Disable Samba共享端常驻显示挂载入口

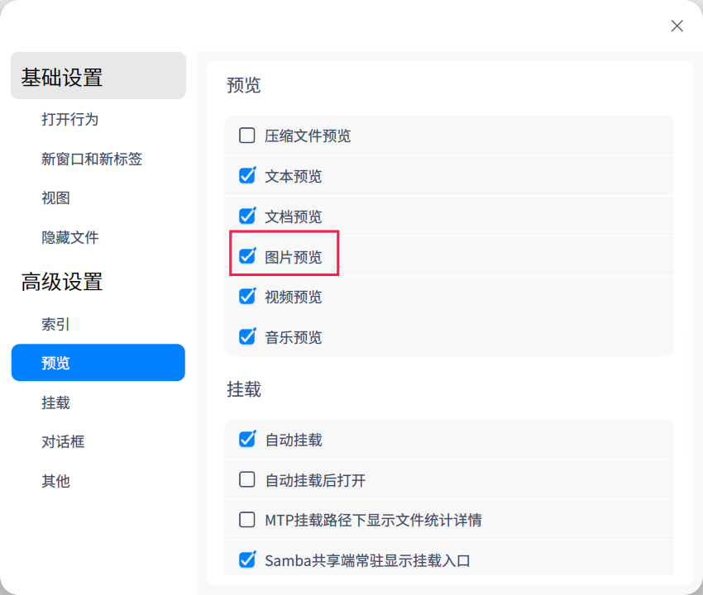[246, 559]
